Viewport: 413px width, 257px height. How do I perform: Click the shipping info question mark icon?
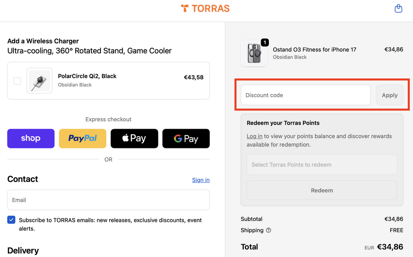tap(268, 230)
